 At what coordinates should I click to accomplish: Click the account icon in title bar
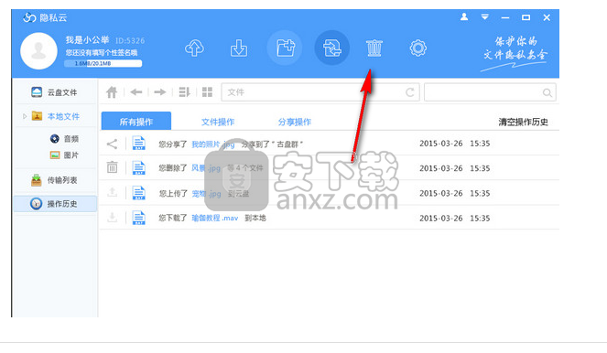click(x=464, y=17)
